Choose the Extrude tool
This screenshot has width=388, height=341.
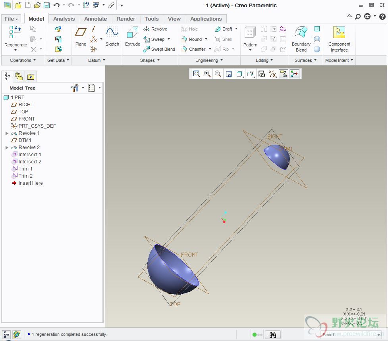pyautogui.click(x=132, y=36)
